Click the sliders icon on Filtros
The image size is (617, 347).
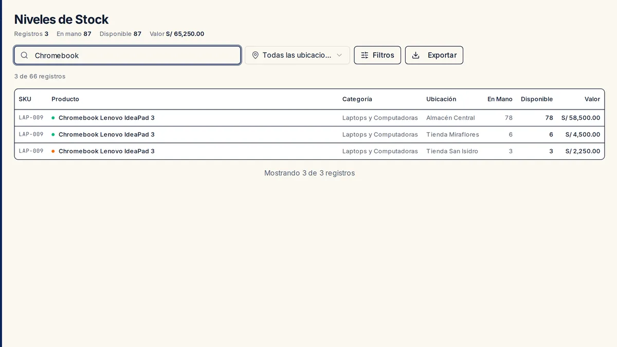[x=365, y=55]
